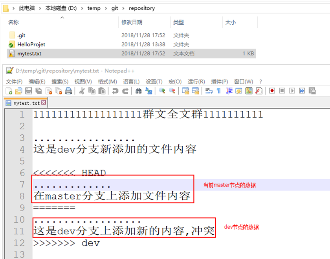Viewport: 330px width, 259px height.
Task: Sort by 类型 column header
Action: 178,22
